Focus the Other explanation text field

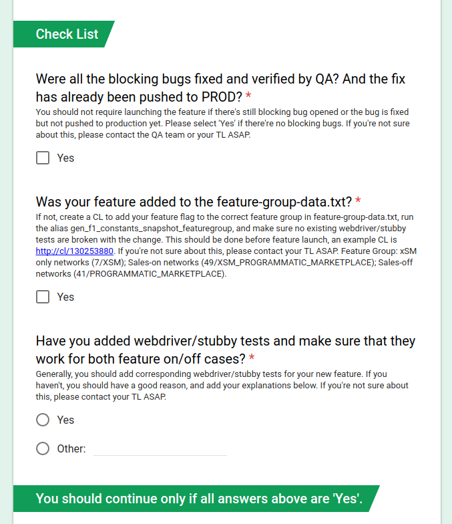160,449
